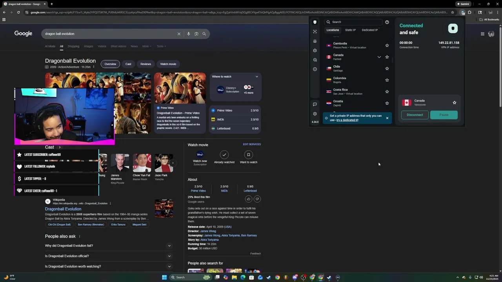Viewport: 502px width, 282px height.
Task: Open the Shopping search tab
Action: click(73, 46)
